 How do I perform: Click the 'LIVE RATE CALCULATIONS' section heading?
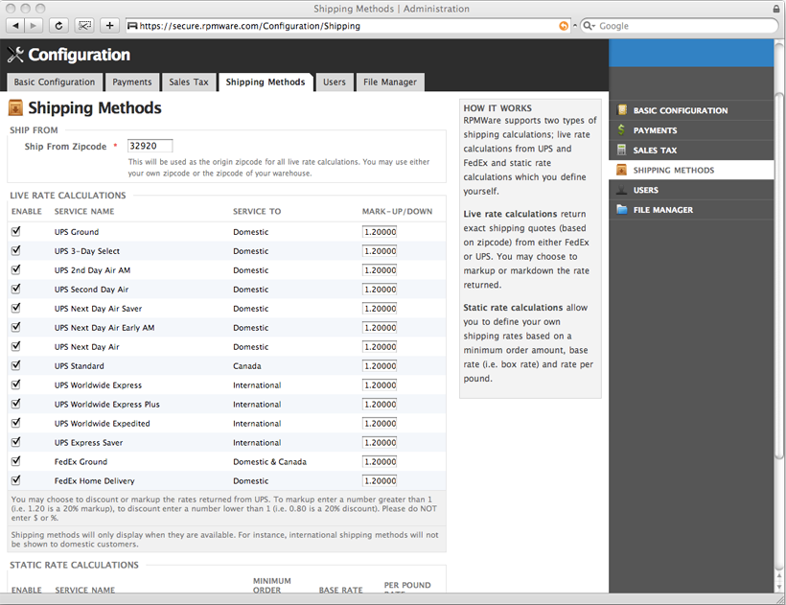click(x=68, y=196)
